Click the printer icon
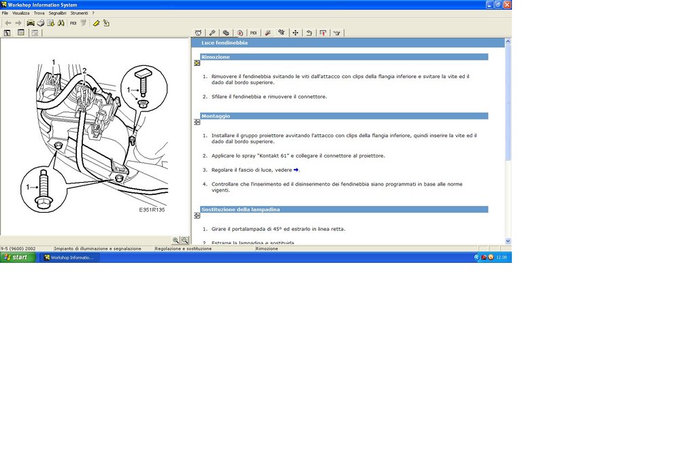Viewport: 697px width, 464px height. click(x=40, y=23)
